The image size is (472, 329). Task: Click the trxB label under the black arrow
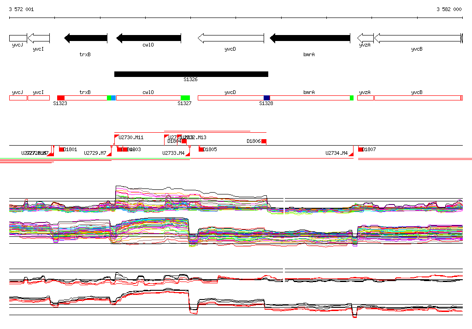(85, 54)
